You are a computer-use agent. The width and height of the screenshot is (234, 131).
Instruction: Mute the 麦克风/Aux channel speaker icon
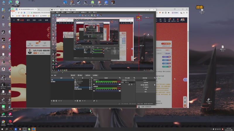[94, 84]
